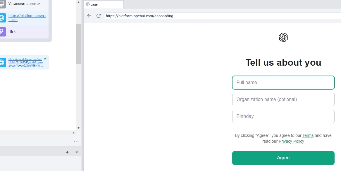Close the bottom panel with X
This screenshot has height=171, width=341.
point(77,152)
